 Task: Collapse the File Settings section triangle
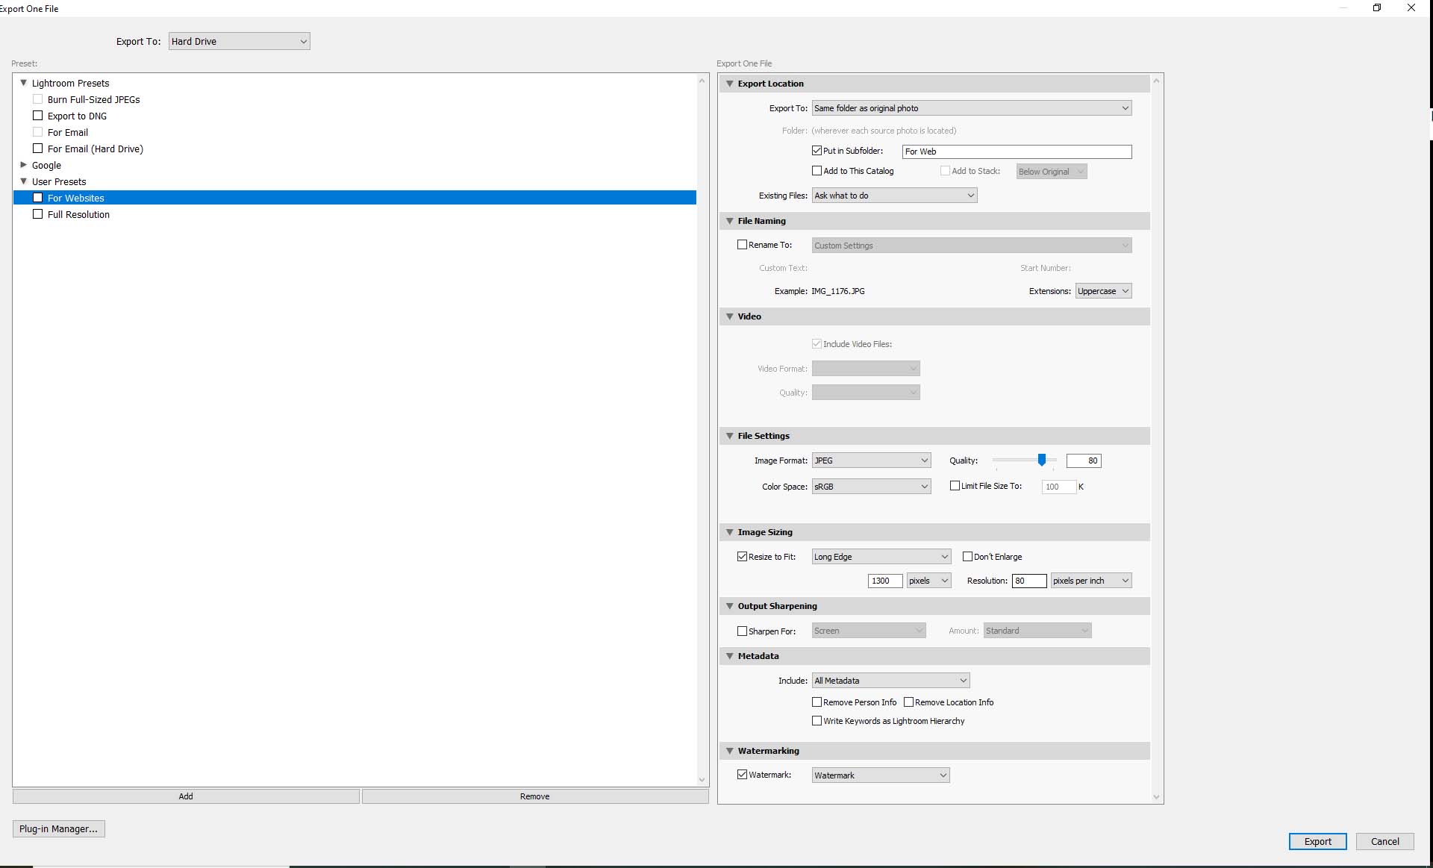coord(730,436)
